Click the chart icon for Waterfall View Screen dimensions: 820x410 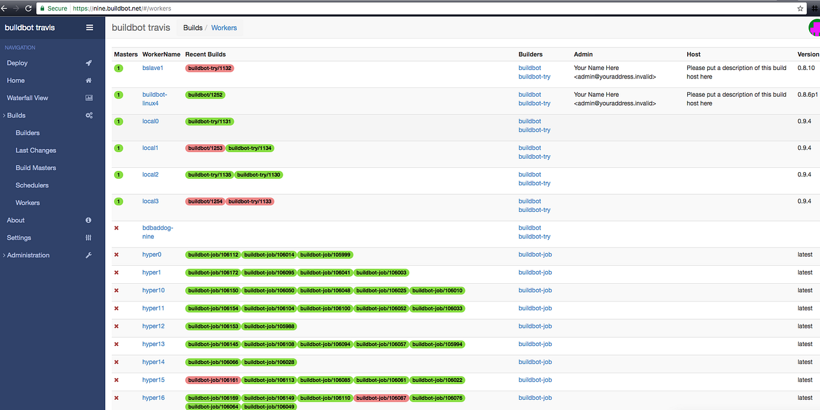pos(89,98)
